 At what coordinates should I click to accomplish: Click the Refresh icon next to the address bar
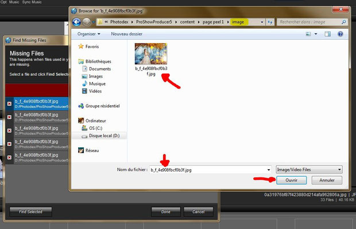click(x=270, y=22)
